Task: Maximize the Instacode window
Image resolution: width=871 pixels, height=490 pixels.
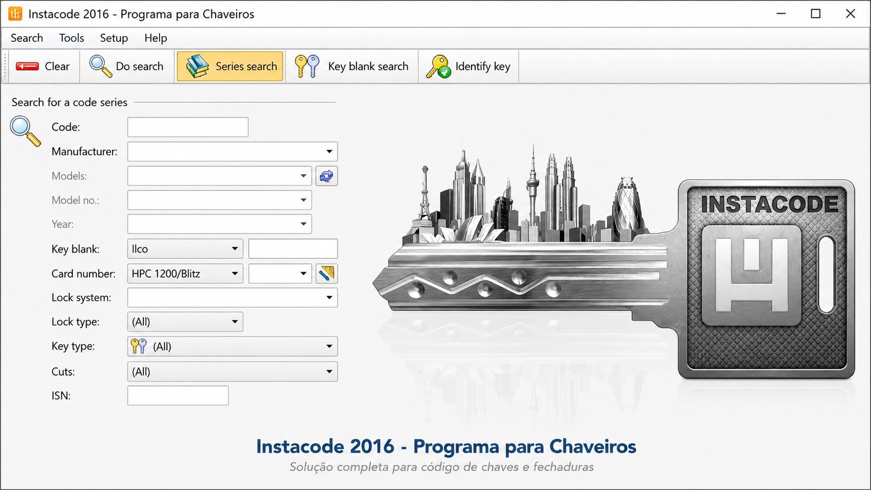Action: point(815,14)
